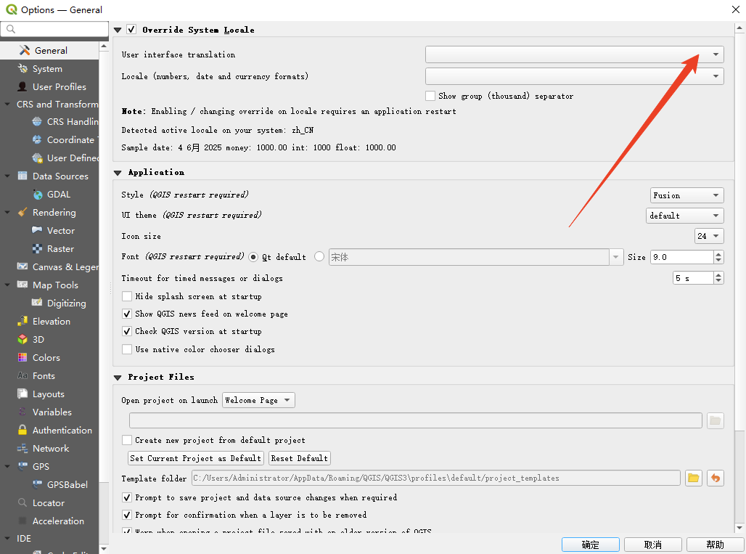Open the UI theme dropdown
Screen dimensions: 746x554
684,216
